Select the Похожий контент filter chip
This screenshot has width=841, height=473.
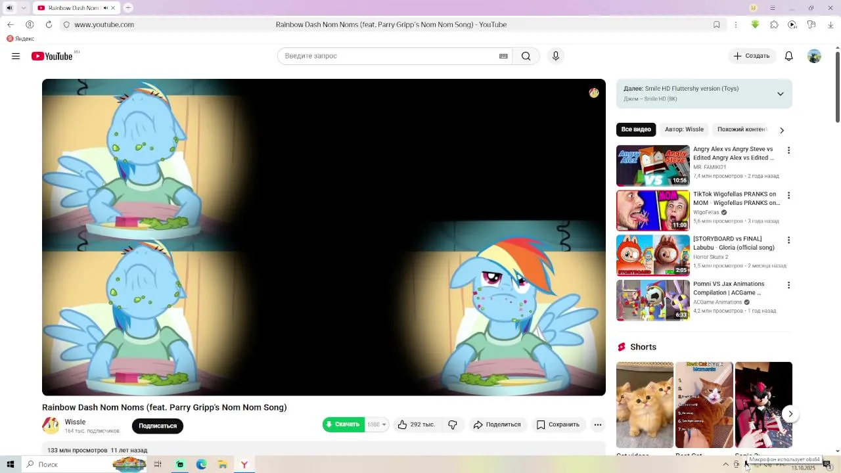[742, 129]
